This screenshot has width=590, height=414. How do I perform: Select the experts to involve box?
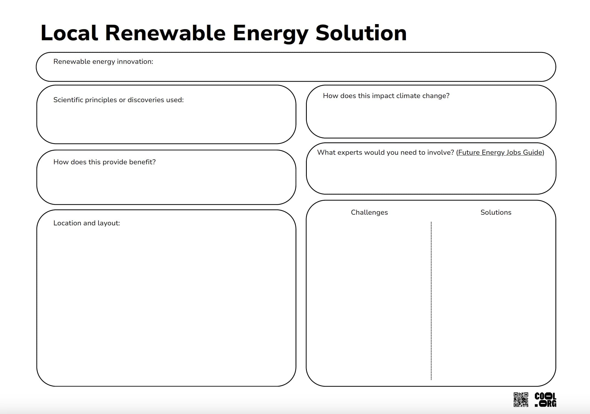(431, 173)
